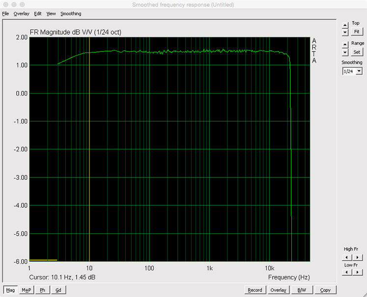The height and width of the screenshot is (297, 367).
Task: Click the Top up arrow
Action: [345, 25]
